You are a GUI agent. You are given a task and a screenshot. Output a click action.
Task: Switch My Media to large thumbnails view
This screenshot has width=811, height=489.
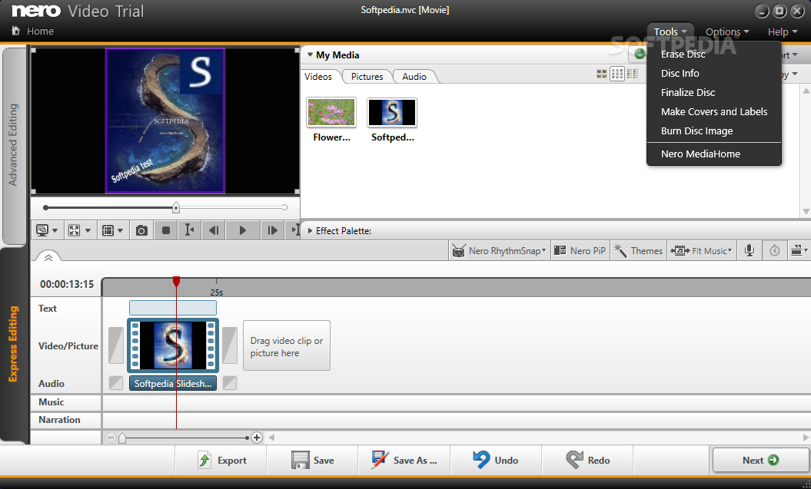tap(602, 74)
